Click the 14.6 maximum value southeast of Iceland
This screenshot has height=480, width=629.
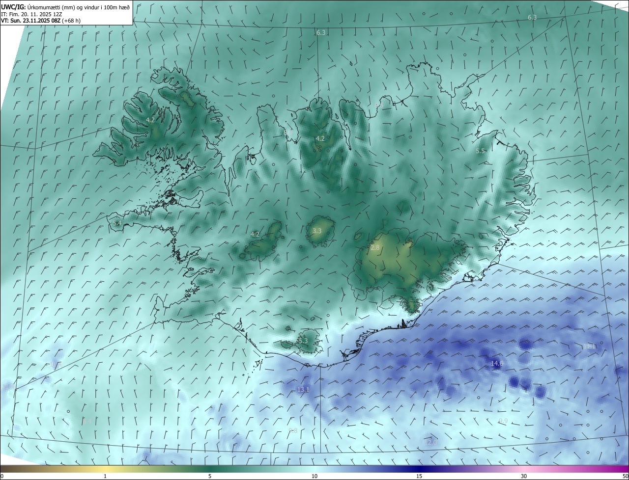pyautogui.click(x=497, y=364)
